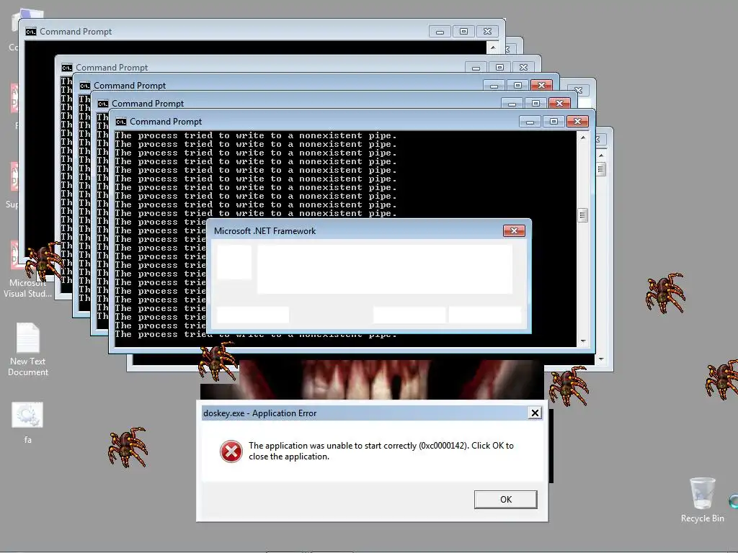Viewport: 738px width, 553px height.
Task: Minimize the front Command Prompt window
Action: (530, 122)
